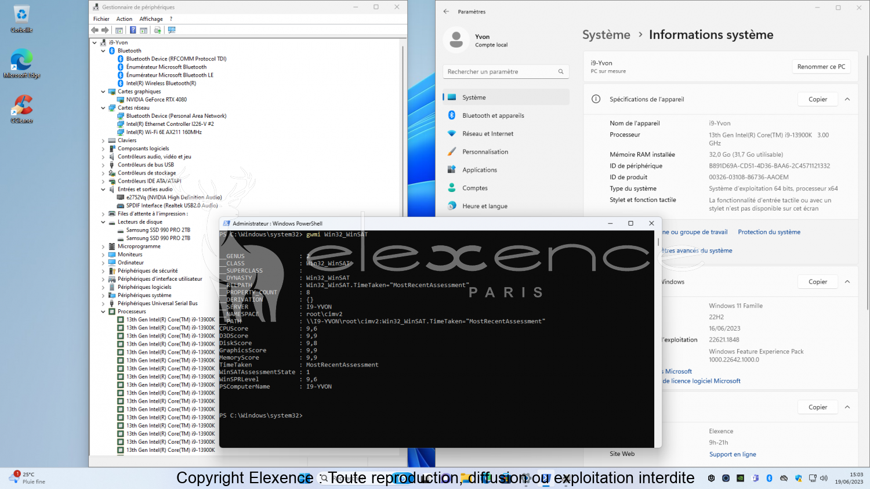The image size is (870, 489).
Task: Click the volume speaker tray icon
Action: pos(824,478)
